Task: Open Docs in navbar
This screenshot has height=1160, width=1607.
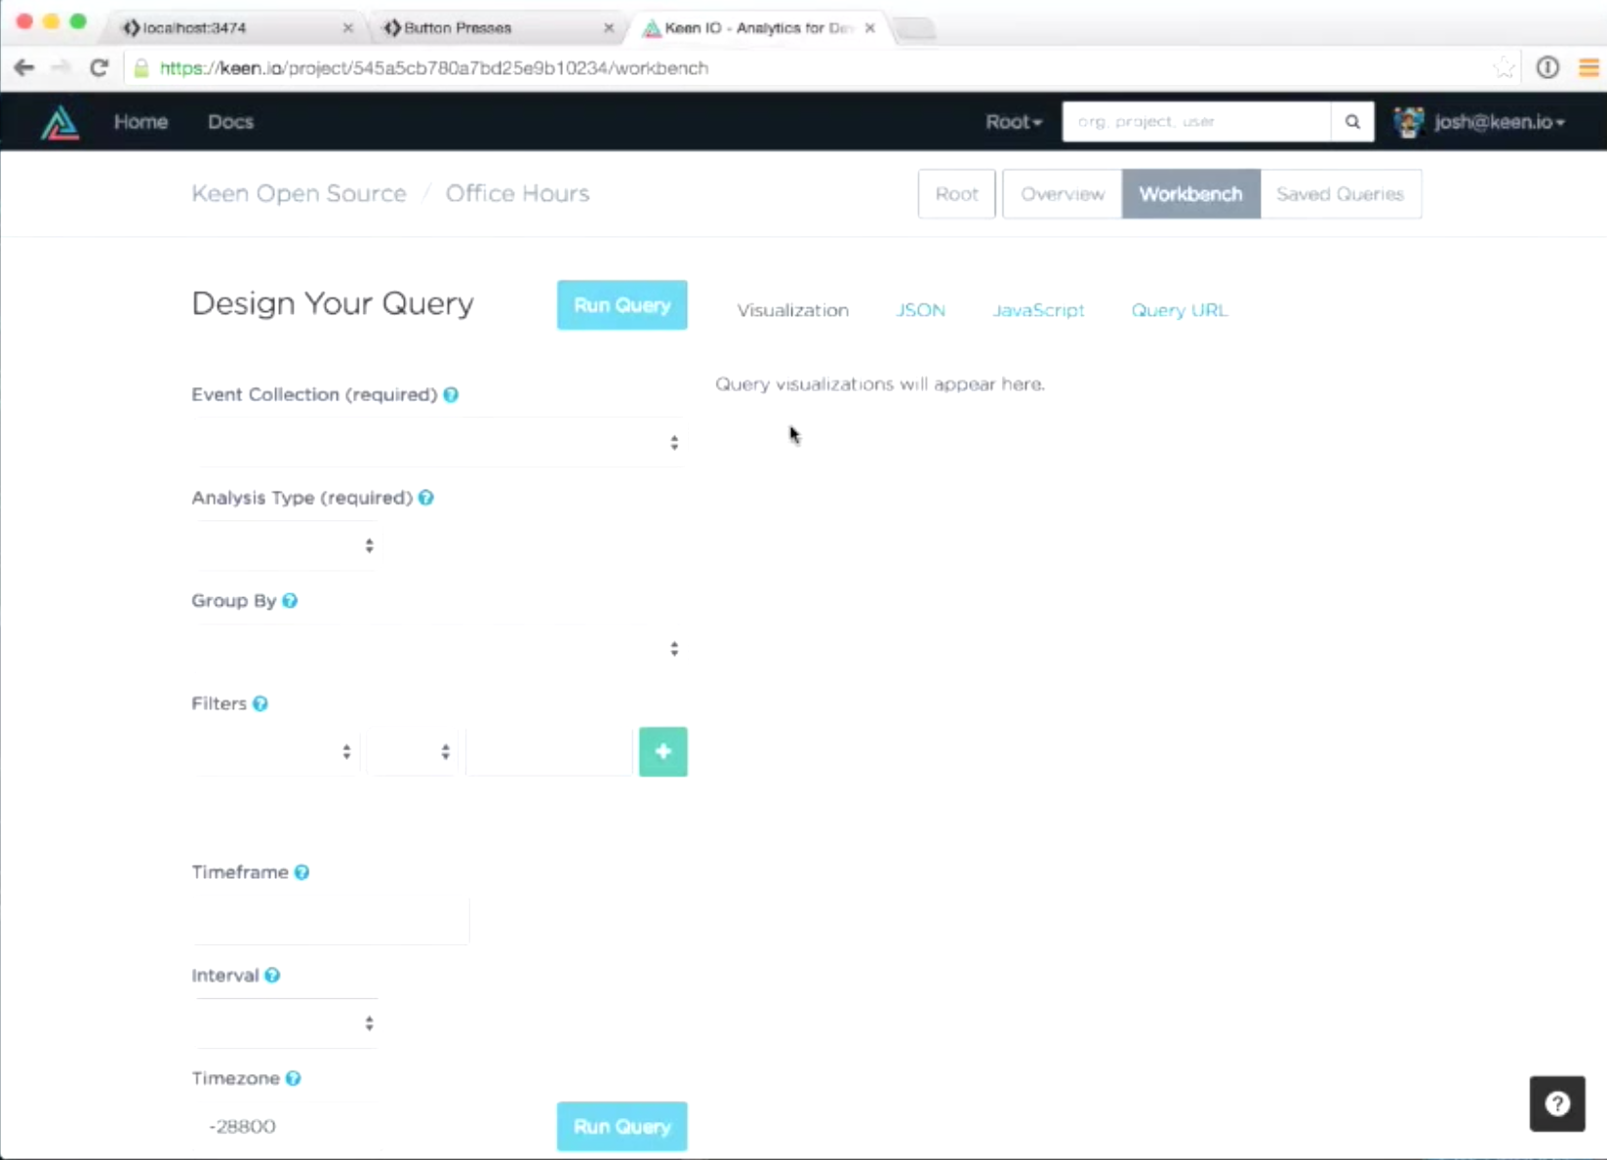Action: 230,122
